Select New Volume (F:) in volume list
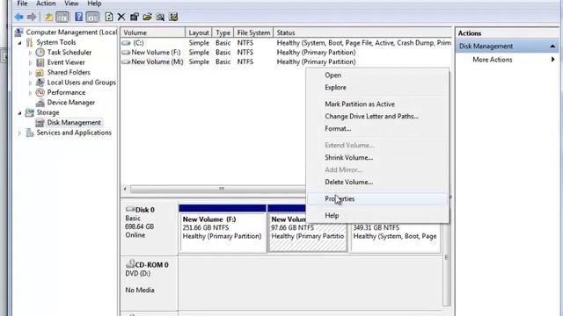This screenshot has height=316, width=563. pyautogui.click(x=286, y=53)
